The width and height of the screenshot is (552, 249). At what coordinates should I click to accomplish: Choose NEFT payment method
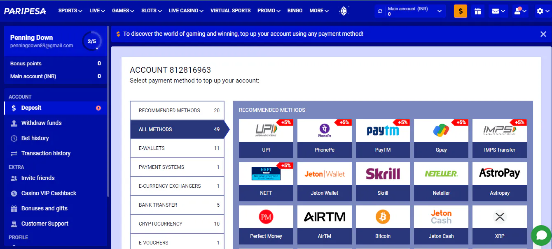tap(266, 182)
